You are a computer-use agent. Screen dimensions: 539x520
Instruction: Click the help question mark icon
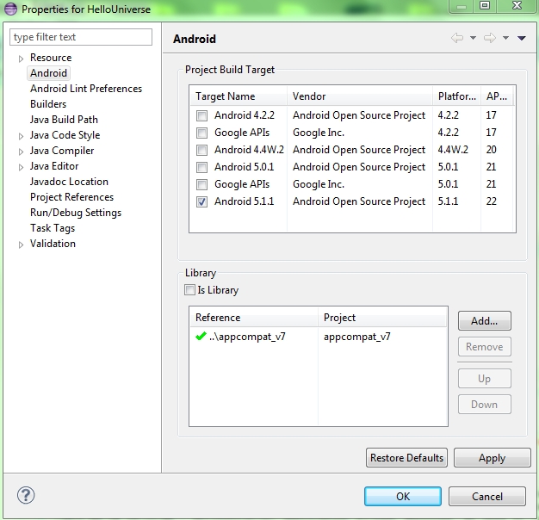pos(25,496)
